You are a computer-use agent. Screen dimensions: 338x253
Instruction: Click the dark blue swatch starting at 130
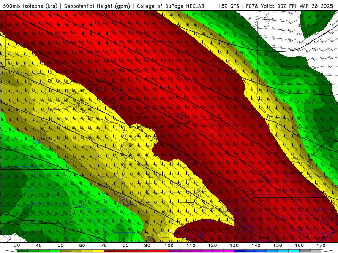pos(240,251)
